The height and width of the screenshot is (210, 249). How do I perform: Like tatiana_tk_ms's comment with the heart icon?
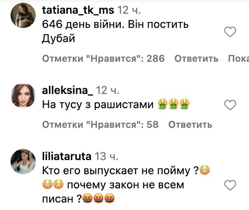pyautogui.click(x=230, y=32)
